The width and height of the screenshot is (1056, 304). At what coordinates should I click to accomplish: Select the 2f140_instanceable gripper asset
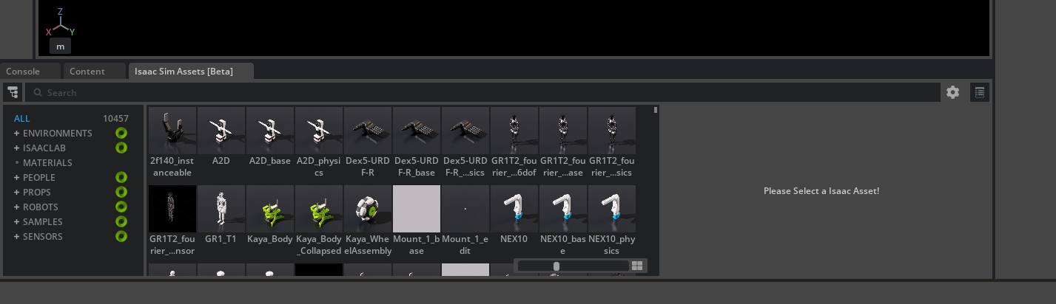pyautogui.click(x=172, y=131)
